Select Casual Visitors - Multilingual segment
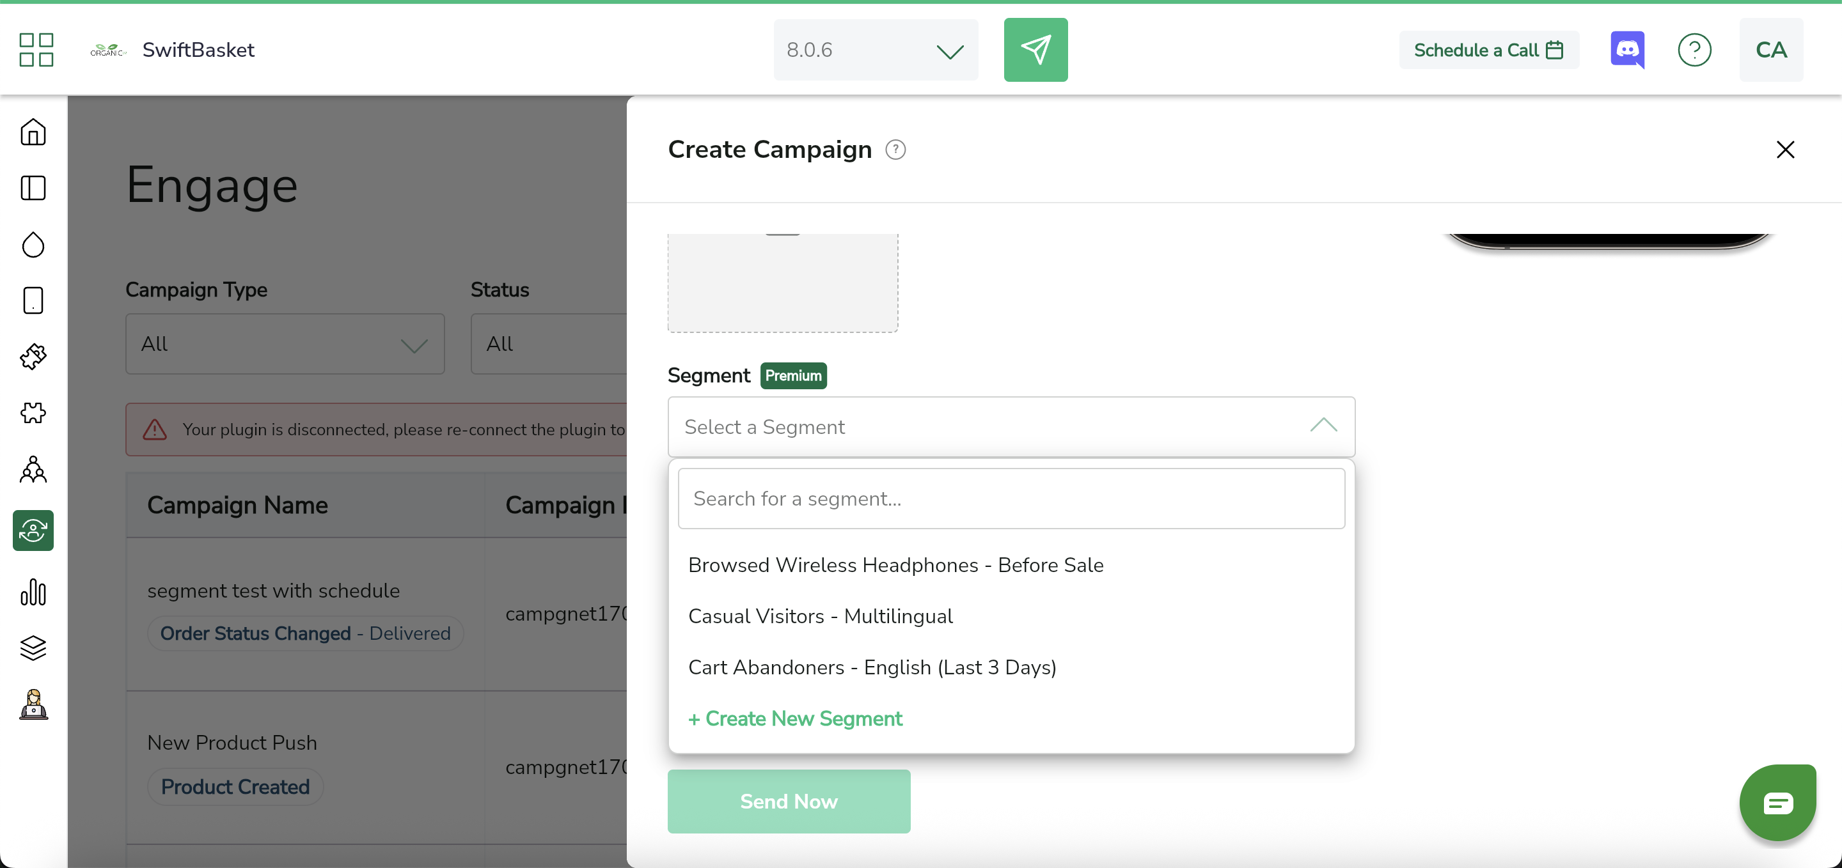The width and height of the screenshot is (1842, 868). (820, 616)
